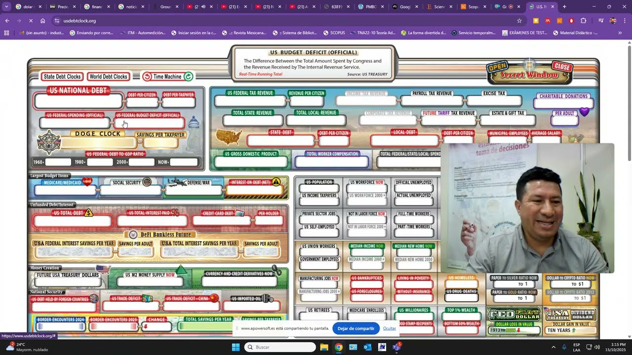632x355 pixels.
Task: Click USA map icon near State Debt
Action: [229, 137]
